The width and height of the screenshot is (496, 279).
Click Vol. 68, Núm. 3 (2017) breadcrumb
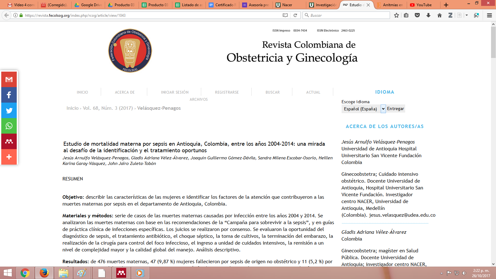click(x=108, y=108)
